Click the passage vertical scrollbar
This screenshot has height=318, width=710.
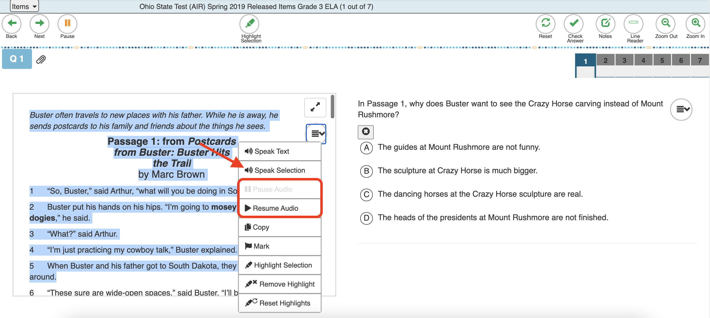point(333,107)
